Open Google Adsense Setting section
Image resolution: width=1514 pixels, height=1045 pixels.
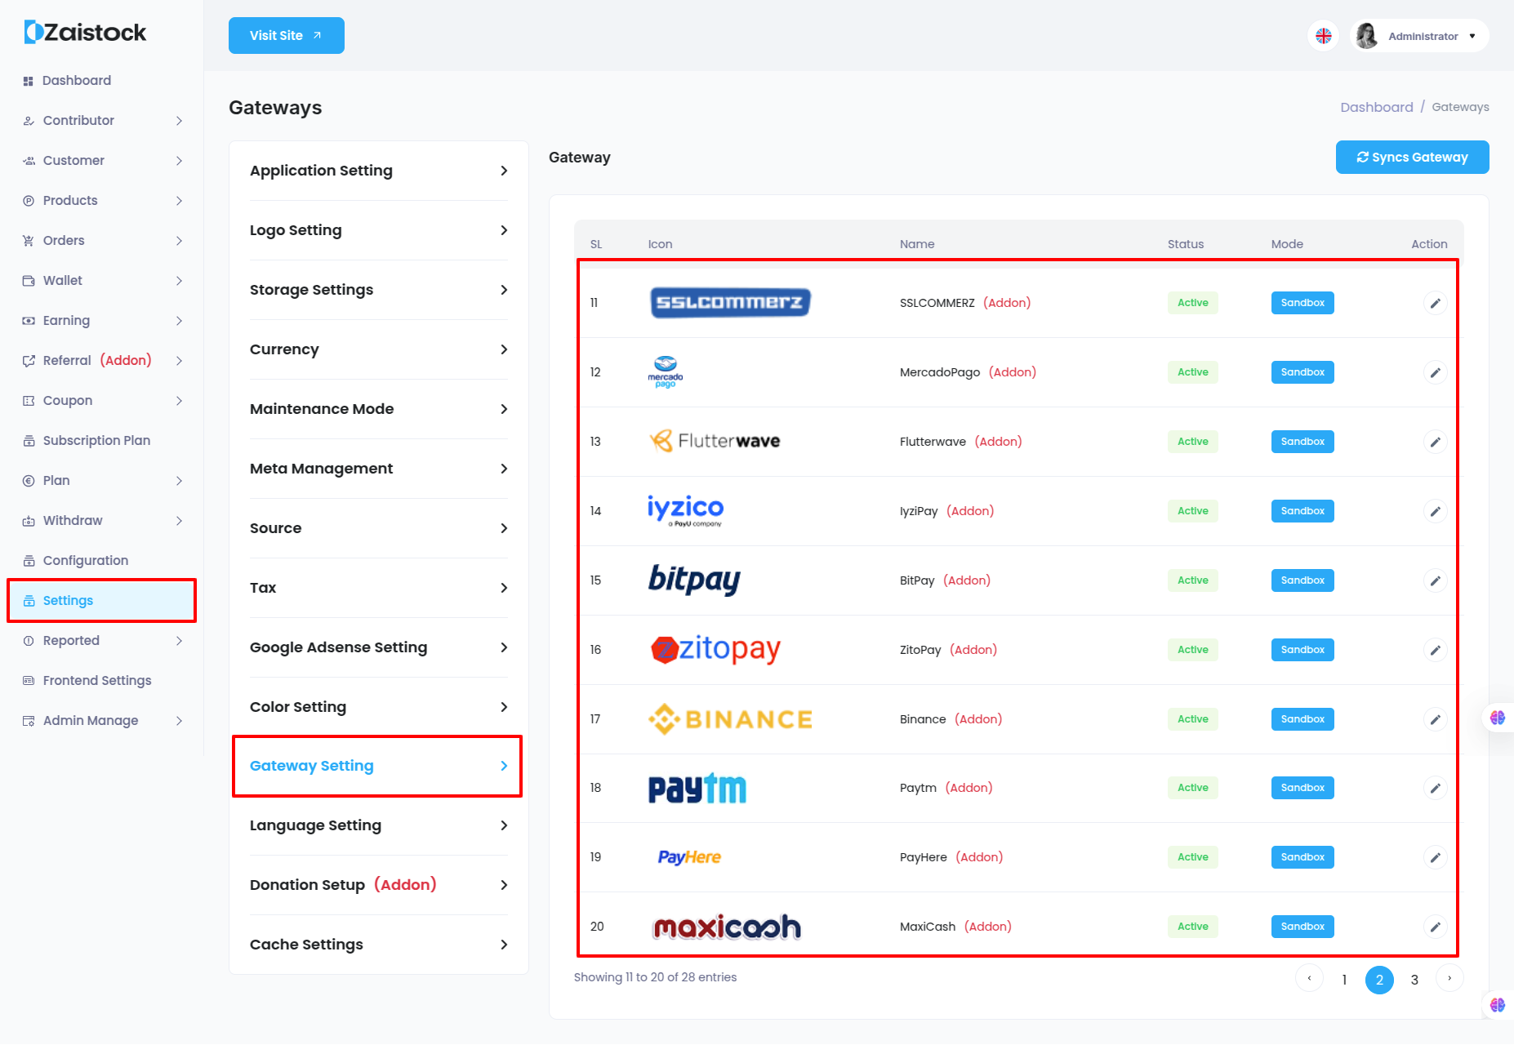(378, 647)
